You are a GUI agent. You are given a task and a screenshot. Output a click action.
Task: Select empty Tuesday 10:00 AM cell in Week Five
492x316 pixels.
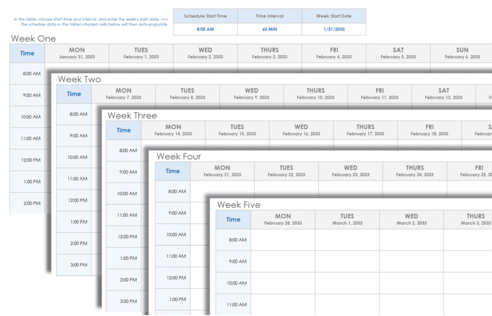[x=347, y=283]
